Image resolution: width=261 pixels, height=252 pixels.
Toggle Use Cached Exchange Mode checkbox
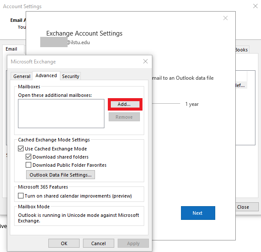(21, 148)
